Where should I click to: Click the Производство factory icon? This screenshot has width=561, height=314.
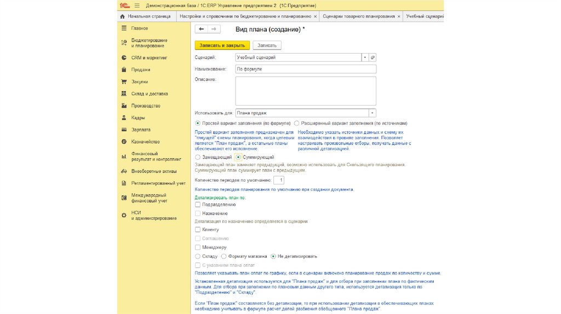coord(124,106)
